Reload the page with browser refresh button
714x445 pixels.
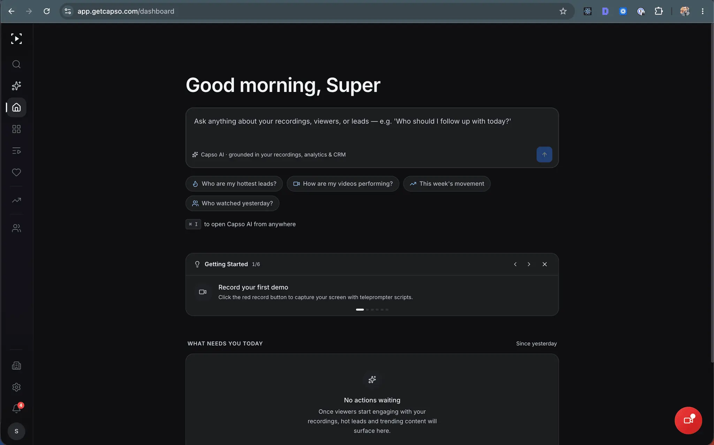[x=47, y=11]
